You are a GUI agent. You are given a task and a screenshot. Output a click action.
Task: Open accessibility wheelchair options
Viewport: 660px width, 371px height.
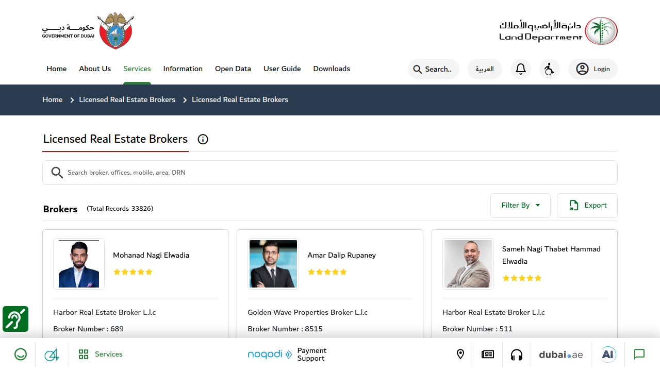point(550,69)
